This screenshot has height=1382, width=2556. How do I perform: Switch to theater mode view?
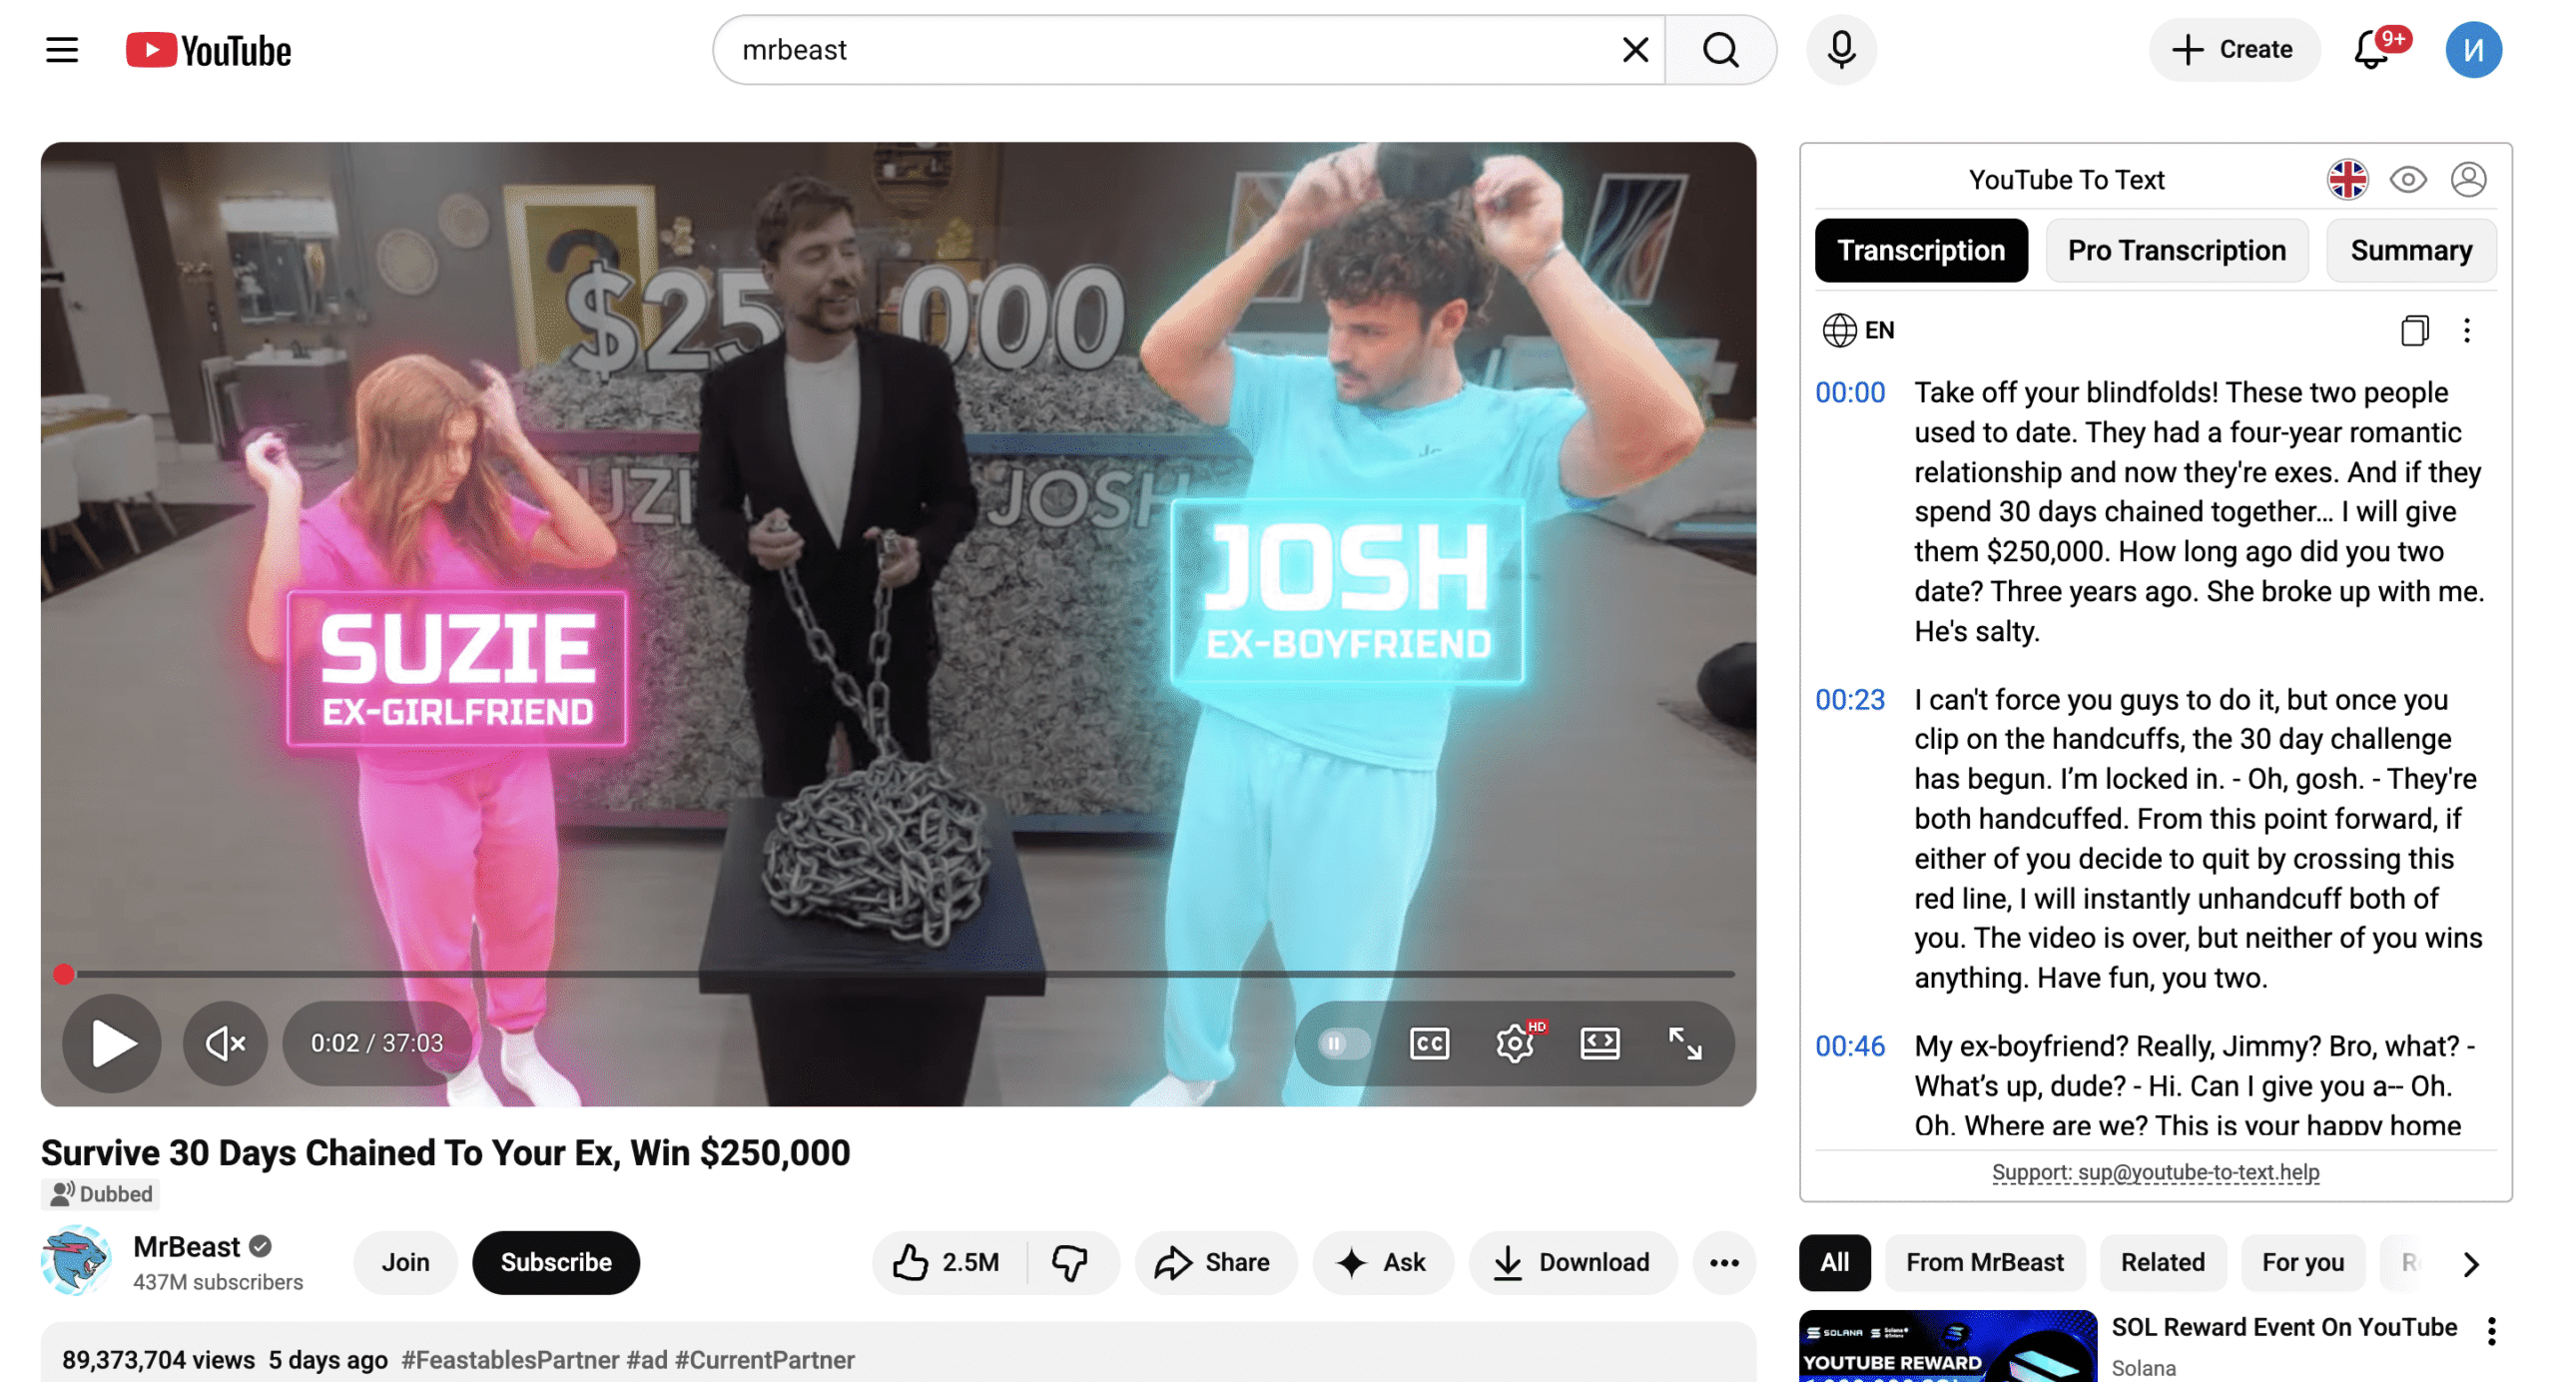point(1598,1043)
